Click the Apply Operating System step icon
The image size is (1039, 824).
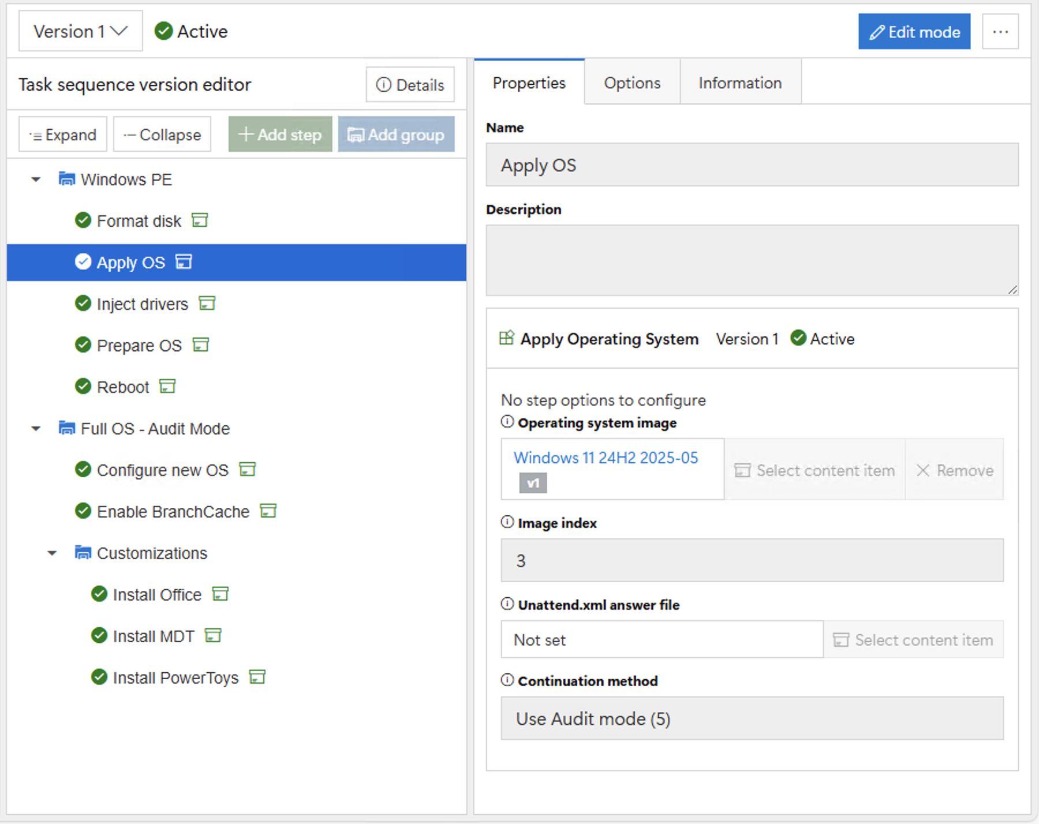(x=506, y=338)
